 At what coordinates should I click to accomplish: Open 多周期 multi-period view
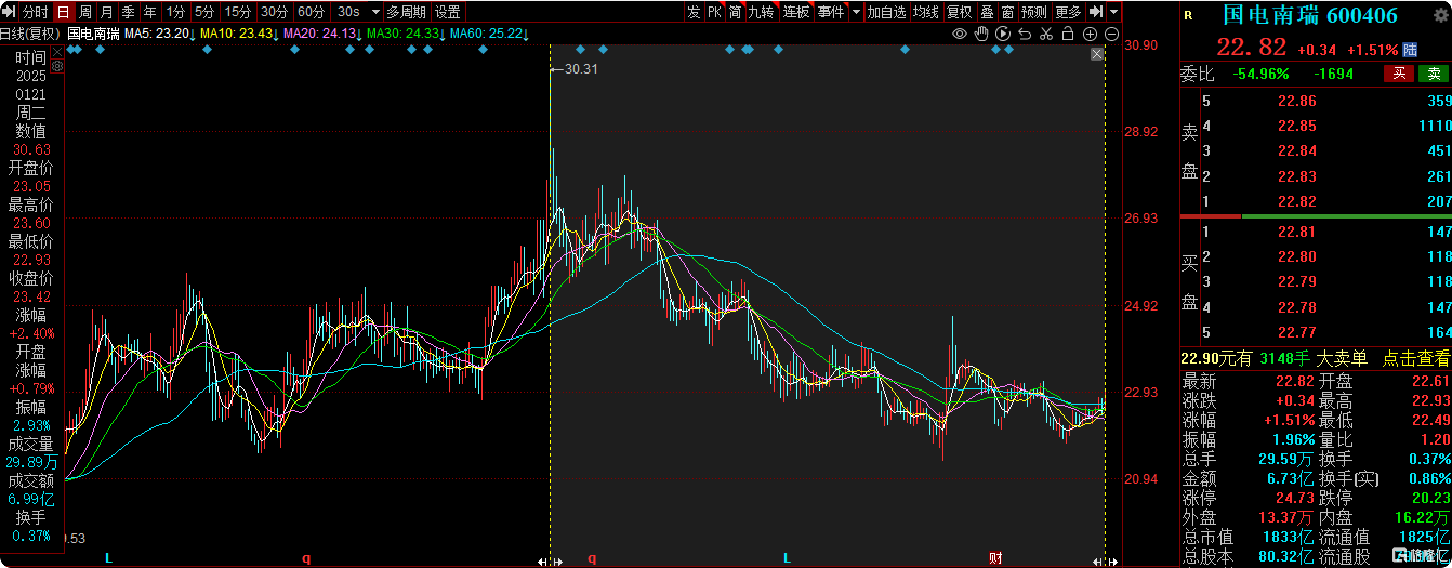pyautogui.click(x=406, y=12)
